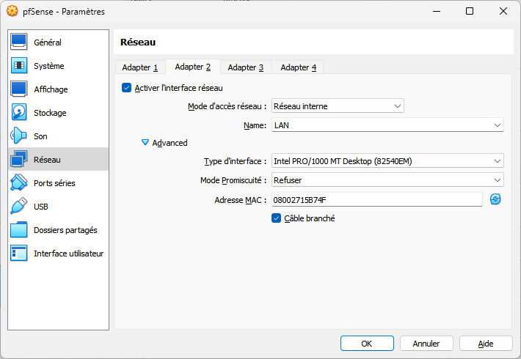Click into the Adresse MAC field

click(376, 200)
